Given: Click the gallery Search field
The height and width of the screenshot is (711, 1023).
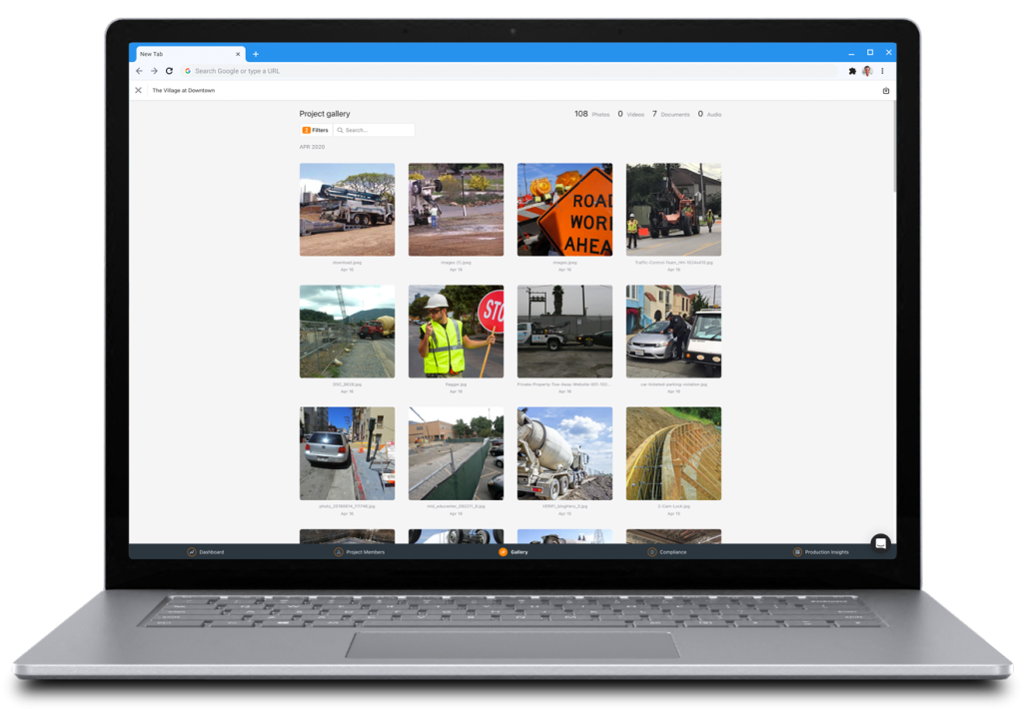Looking at the screenshot, I should pyautogui.click(x=375, y=130).
